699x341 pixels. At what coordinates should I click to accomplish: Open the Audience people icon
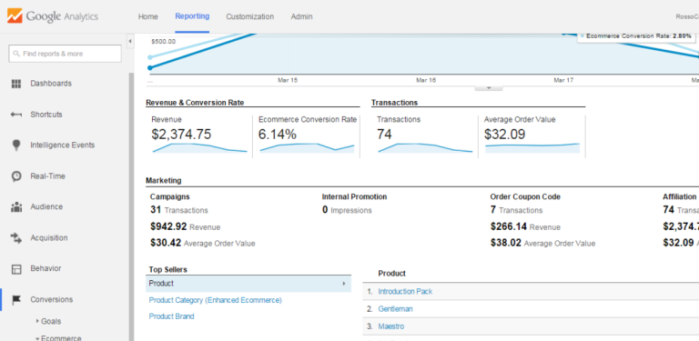coord(16,207)
